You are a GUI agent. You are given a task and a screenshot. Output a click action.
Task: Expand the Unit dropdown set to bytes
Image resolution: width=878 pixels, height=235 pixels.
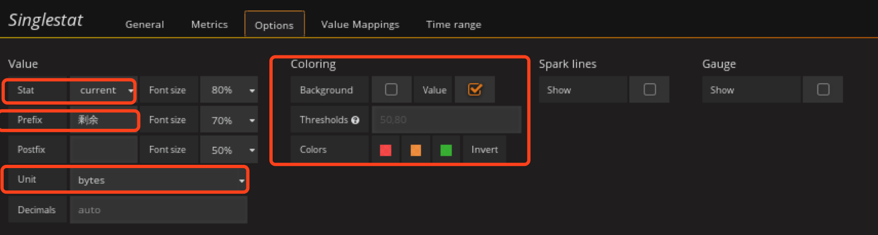[x=159, y=180]
